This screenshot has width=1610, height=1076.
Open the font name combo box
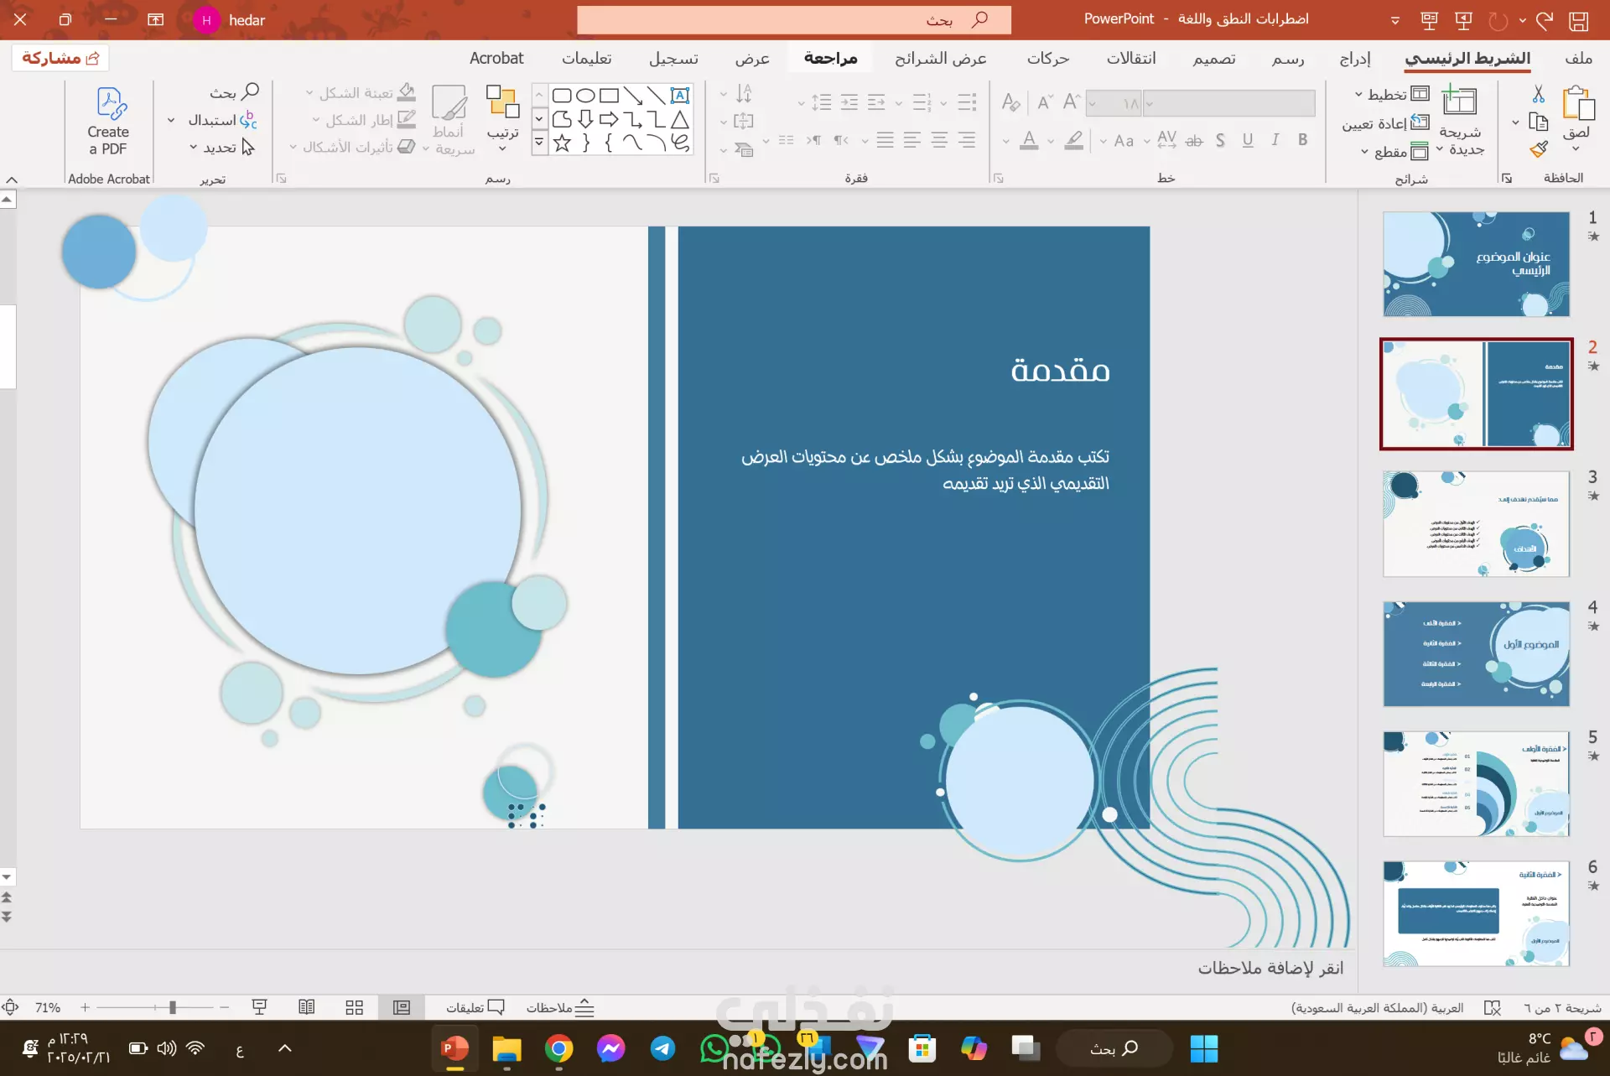(x=1229, y=103)
